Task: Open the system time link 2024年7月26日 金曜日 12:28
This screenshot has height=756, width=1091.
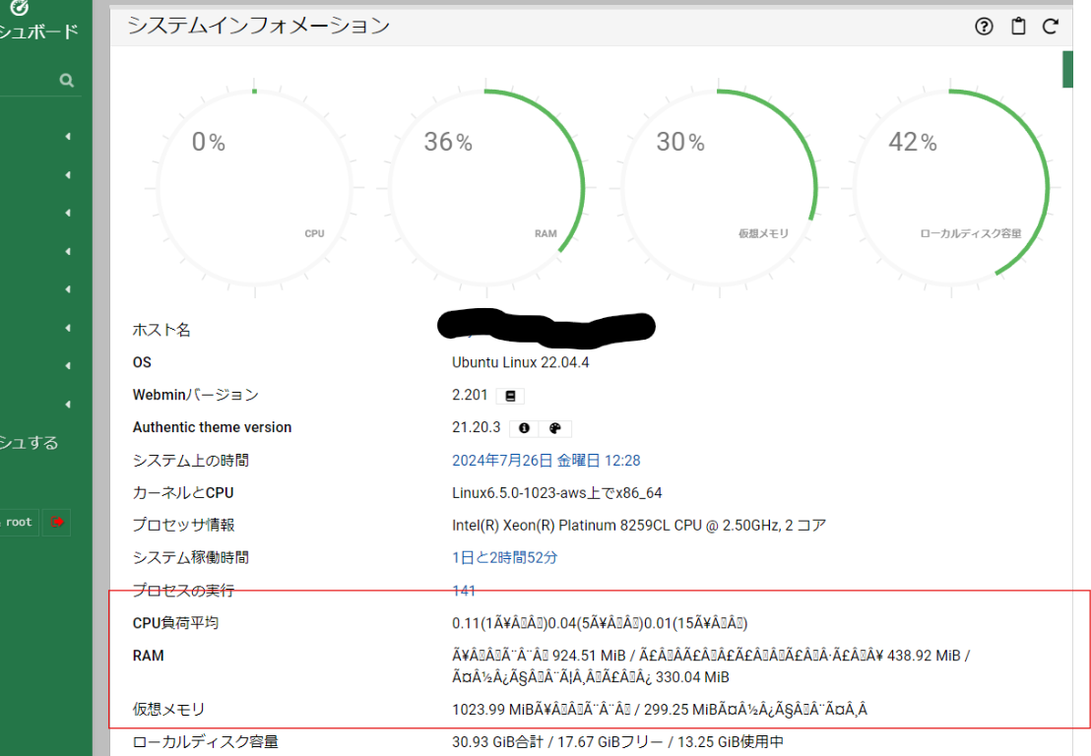Action: pos(545,461)
